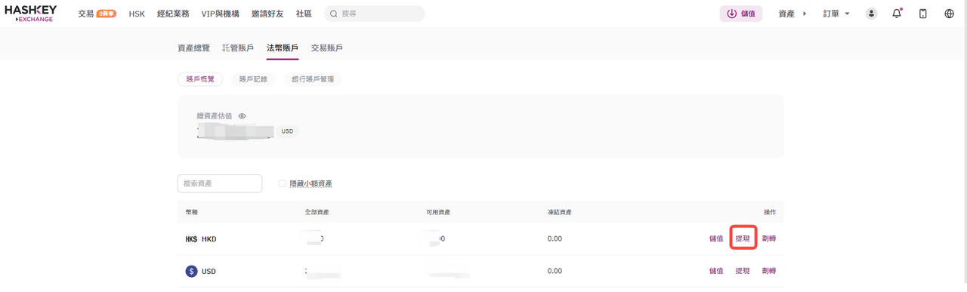Click 提現 in the HKD row
Screen dimensions: 967x292
[743, 239]
